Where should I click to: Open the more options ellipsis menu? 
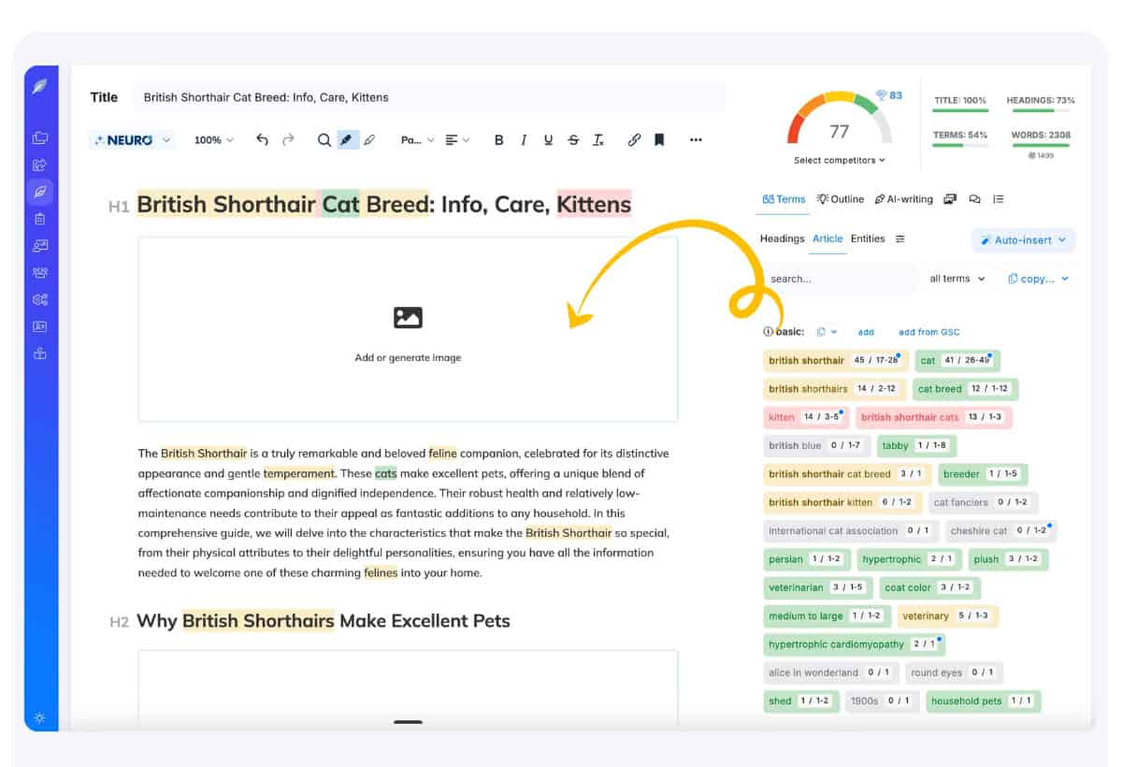[x=696, y=139]
